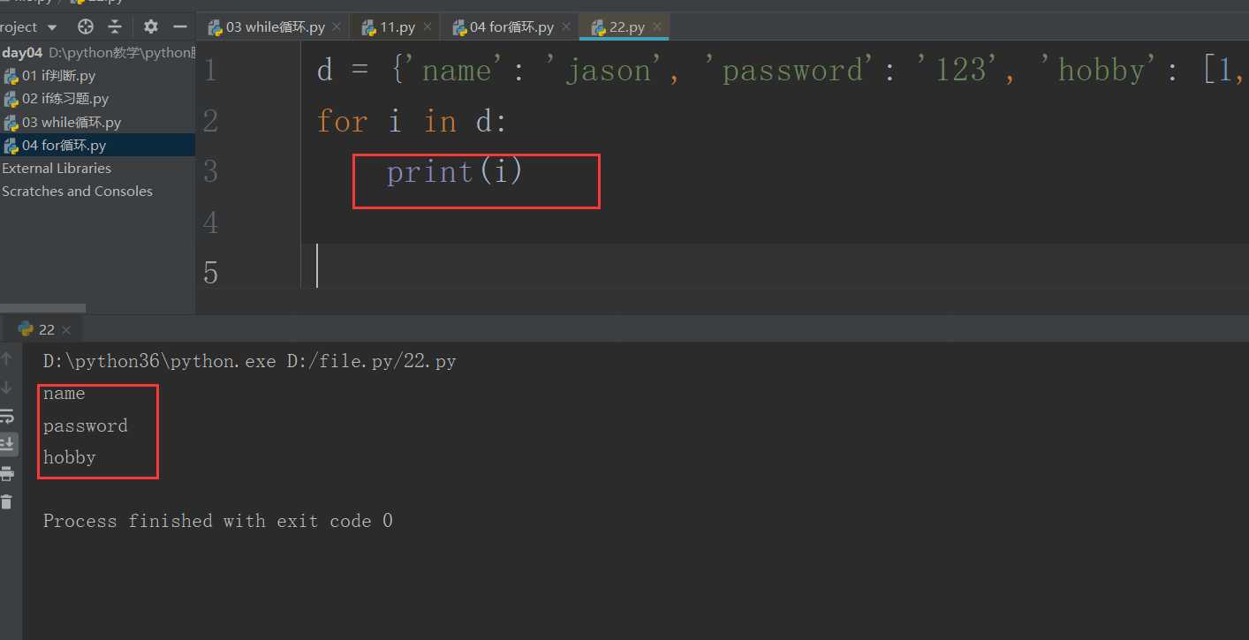Click the 'name' output line in console
The image size is (1249, 640).
point(64,394)
